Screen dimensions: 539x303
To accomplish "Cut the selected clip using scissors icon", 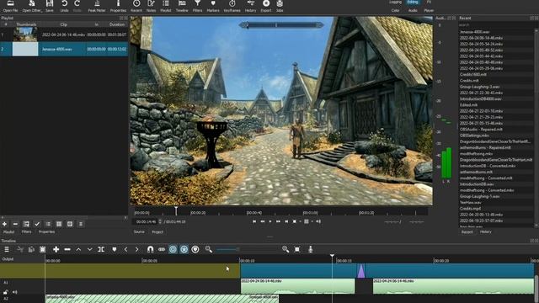I will 20,249.
